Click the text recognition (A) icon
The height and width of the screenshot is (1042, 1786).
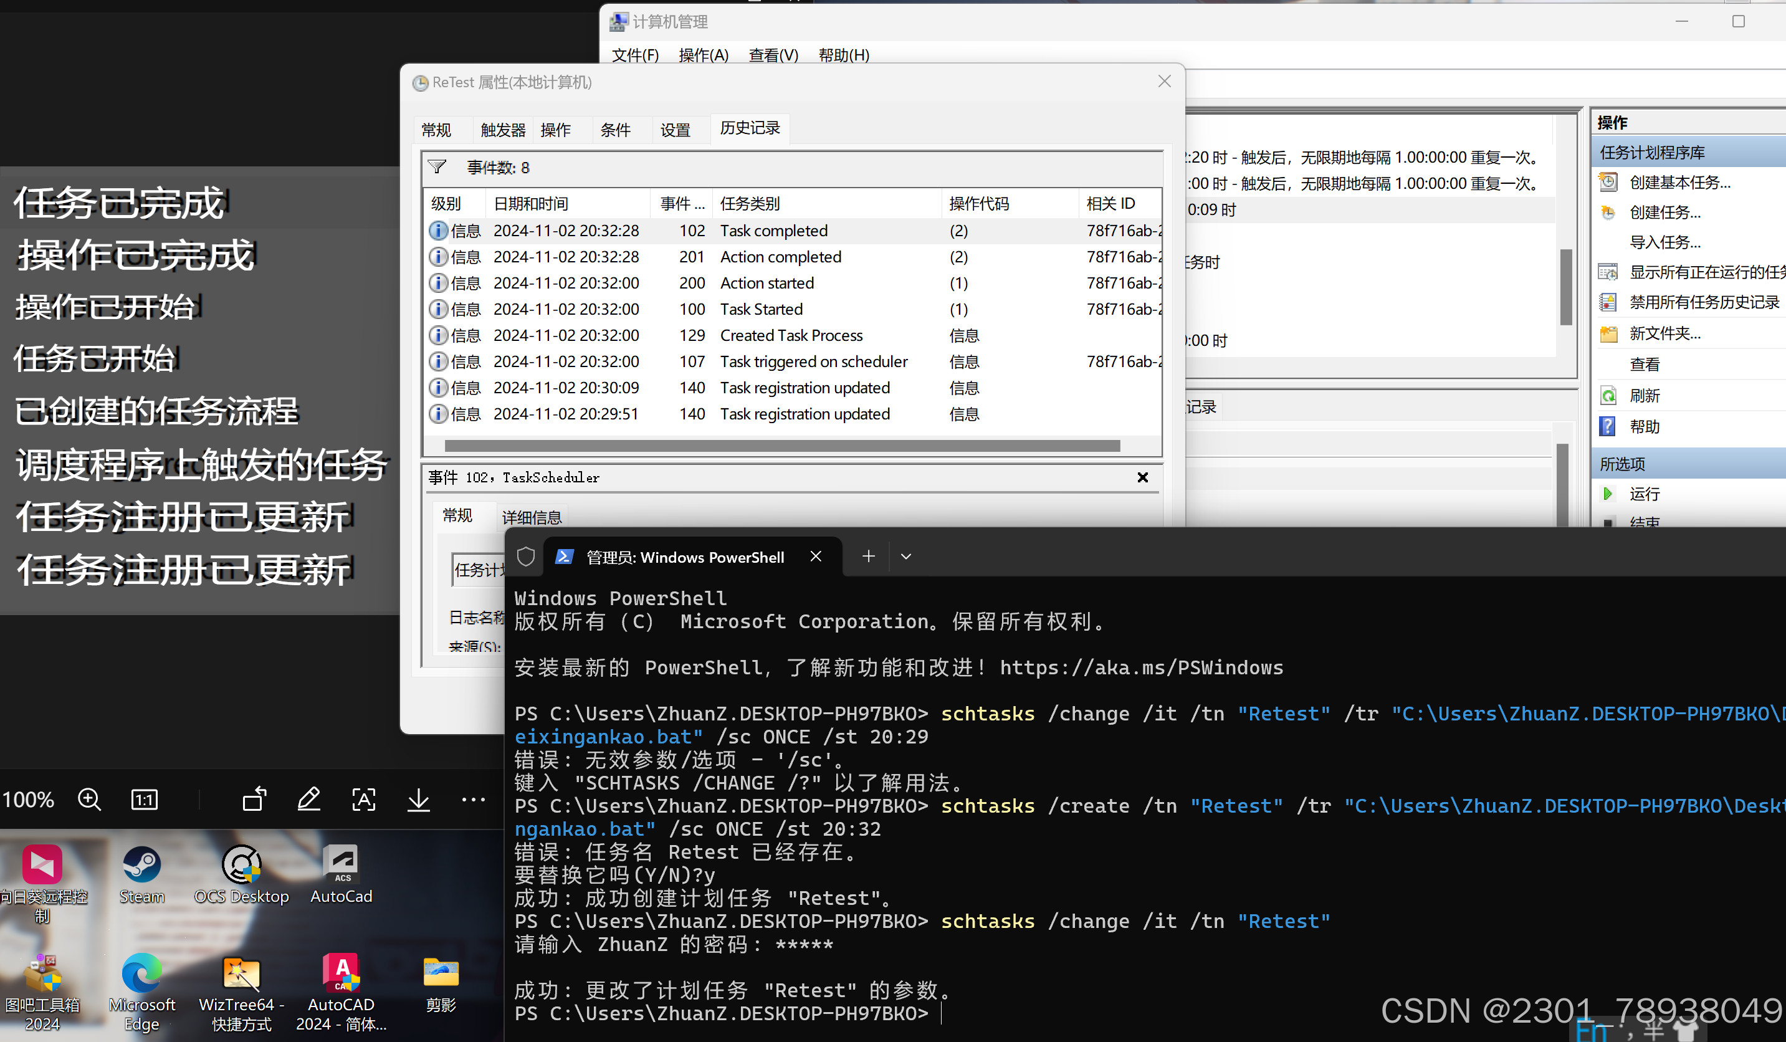point(363,800)
